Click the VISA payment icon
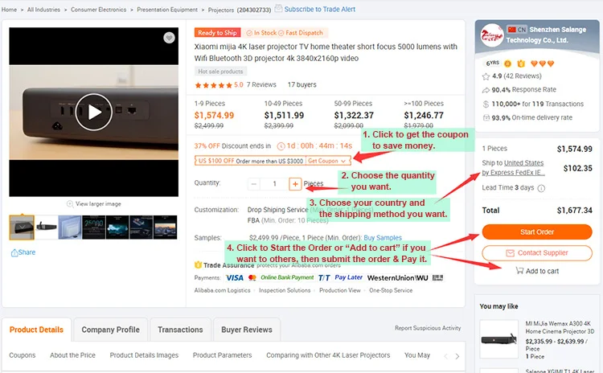The image size is (603, 373). click(x=235, y=277)
